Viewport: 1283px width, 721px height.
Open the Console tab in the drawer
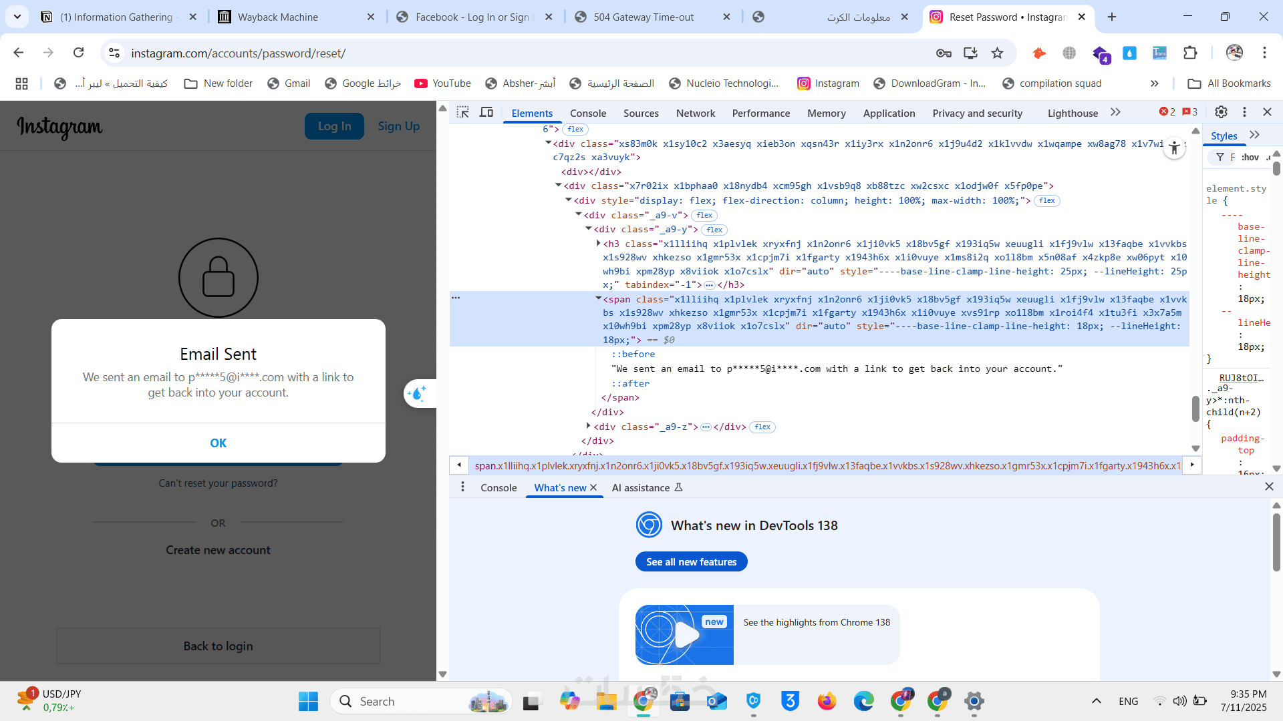498,487
